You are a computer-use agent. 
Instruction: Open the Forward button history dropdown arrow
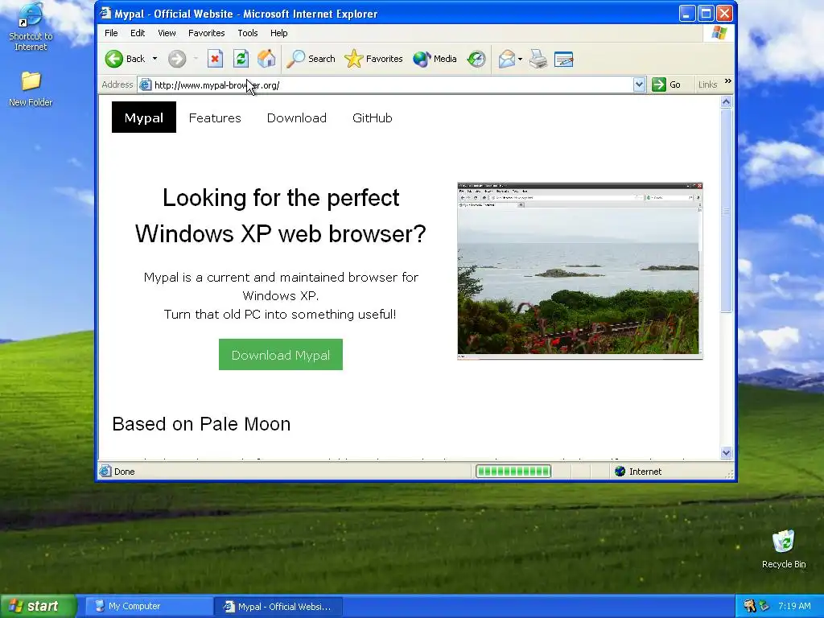[x=196, y=59]
